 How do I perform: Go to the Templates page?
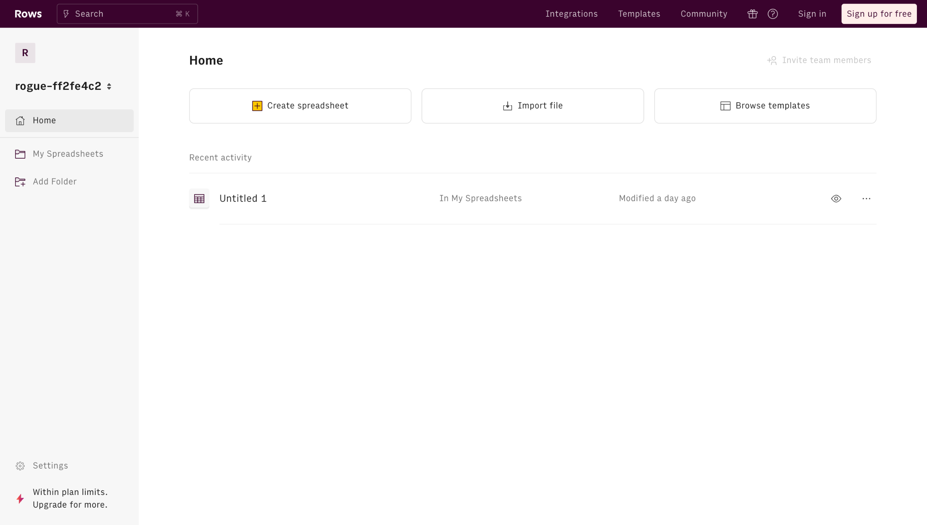tap(639, 14)
